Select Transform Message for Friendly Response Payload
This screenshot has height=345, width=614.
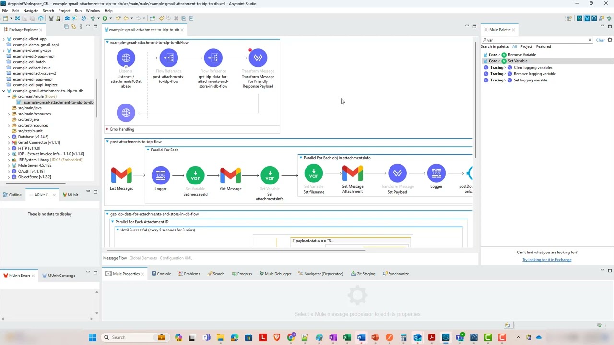point(258,58)
